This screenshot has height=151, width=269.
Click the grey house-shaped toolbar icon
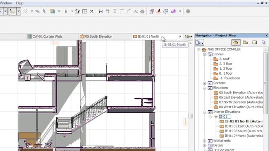coord(142,11)
